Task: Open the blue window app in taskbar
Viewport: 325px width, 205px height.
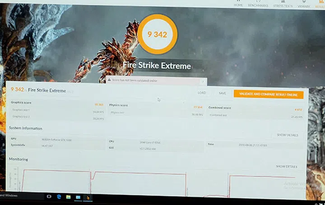Action: coord(78,197)
